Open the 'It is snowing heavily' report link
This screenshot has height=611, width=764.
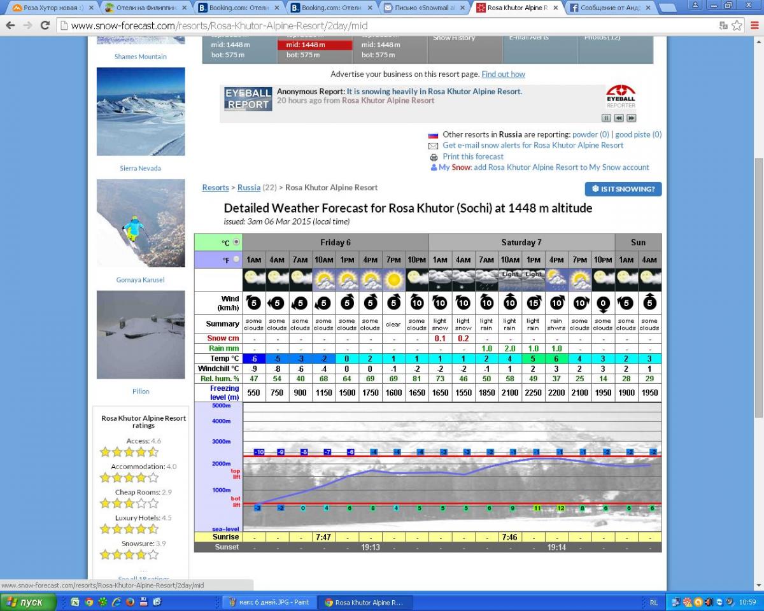tap(434, 92)
